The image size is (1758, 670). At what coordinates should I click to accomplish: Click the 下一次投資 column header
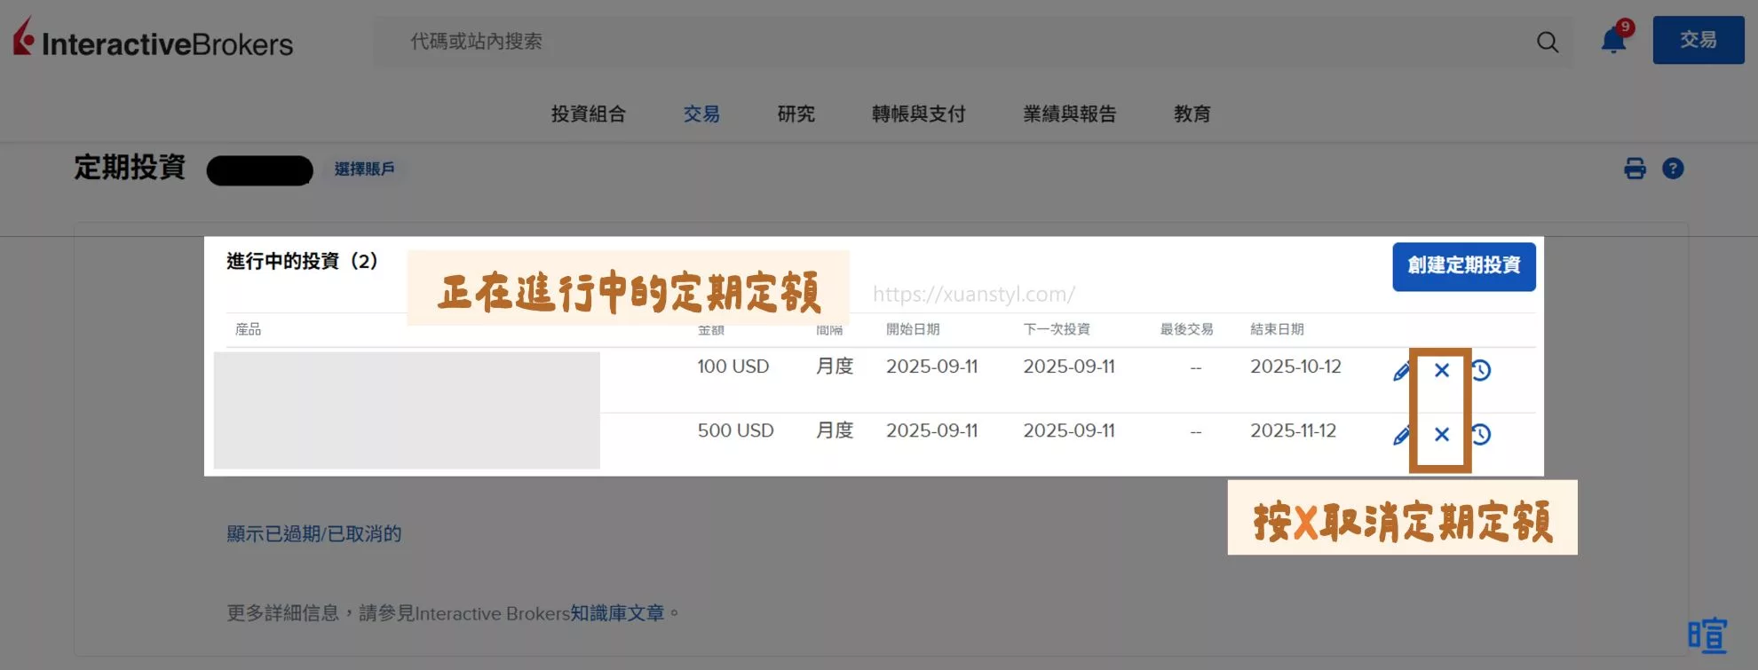click(x=1057, y=329)
